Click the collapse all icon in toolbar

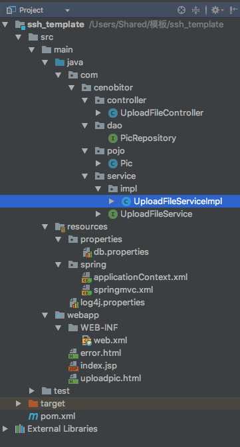pyautogui.click(x=196, y=11)
